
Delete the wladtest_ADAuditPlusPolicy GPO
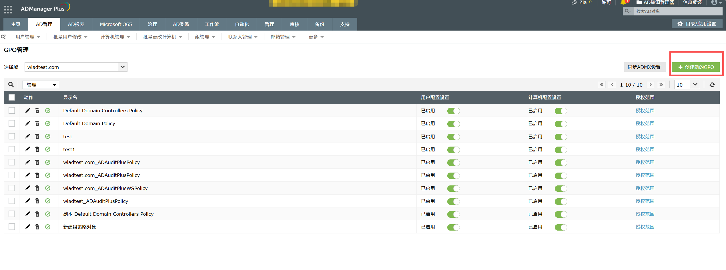(37, 201)
